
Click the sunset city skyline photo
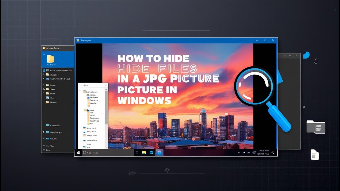pyautogui.click(x=178, y=96)
